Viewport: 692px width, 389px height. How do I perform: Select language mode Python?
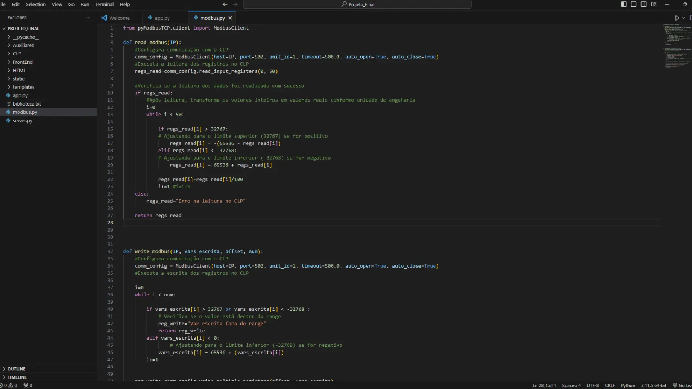pyautogui.click(x=628, y=385)
